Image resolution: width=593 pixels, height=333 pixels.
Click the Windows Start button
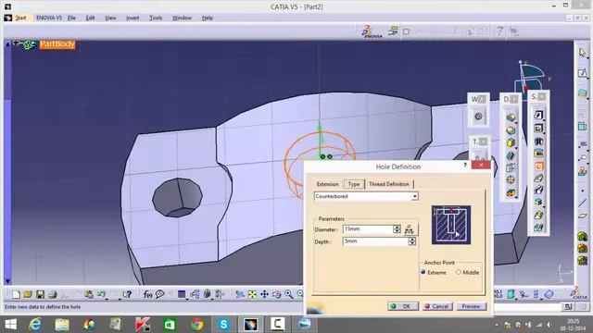[10, 324]
